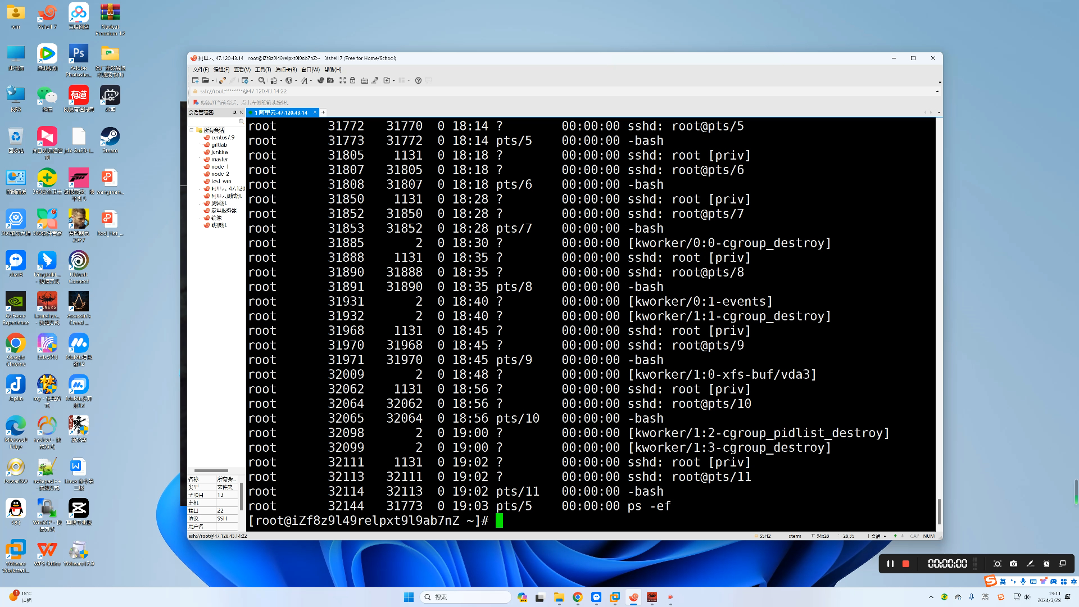Image resolution: width=1079 pixels, height=607 pixels.
Task: Click the recorder region capture icon
Action: point(998,564)
